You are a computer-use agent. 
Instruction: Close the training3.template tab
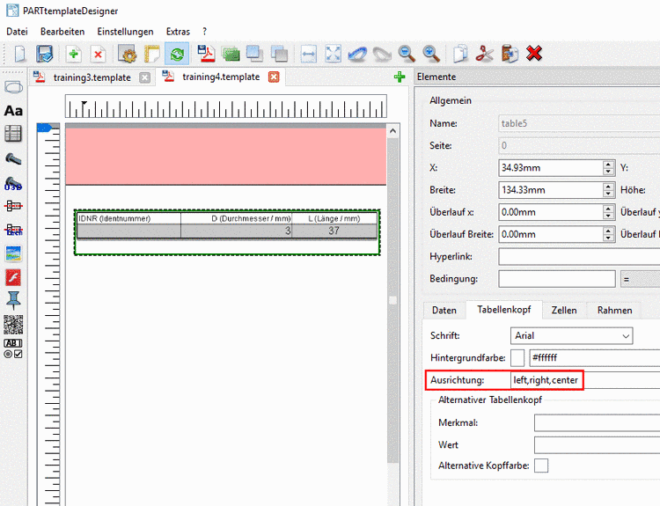[x=145, y=77]
